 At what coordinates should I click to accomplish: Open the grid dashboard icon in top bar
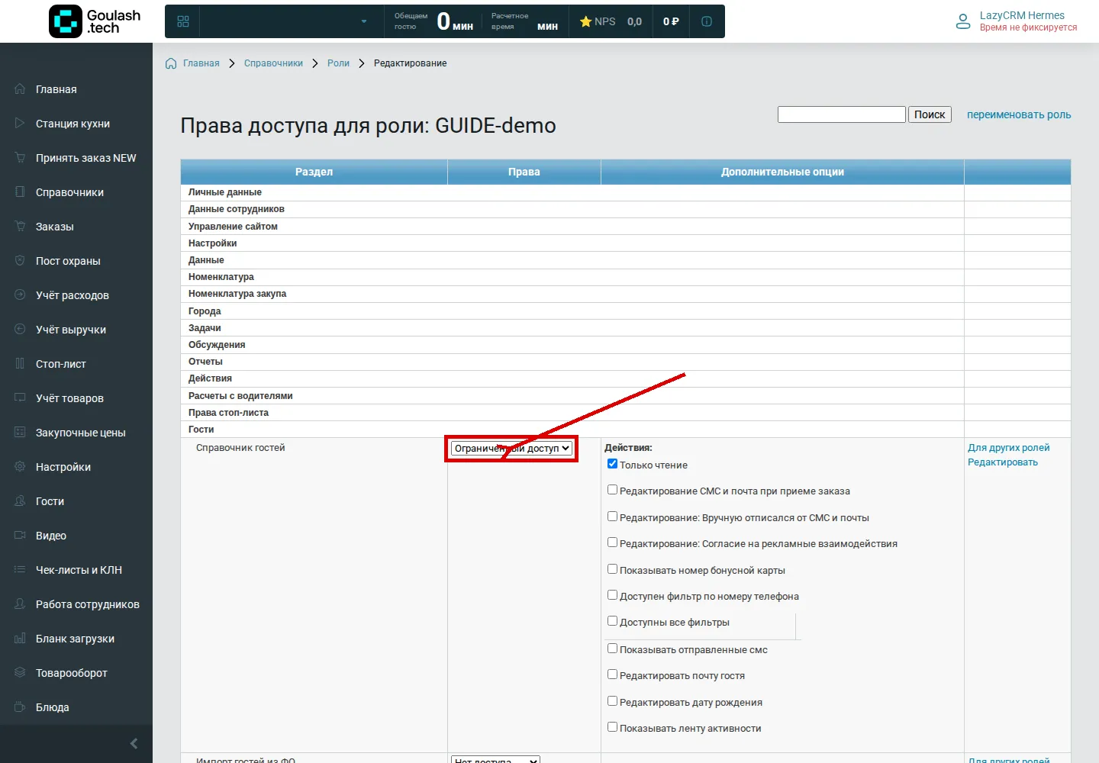coord(183,21)
